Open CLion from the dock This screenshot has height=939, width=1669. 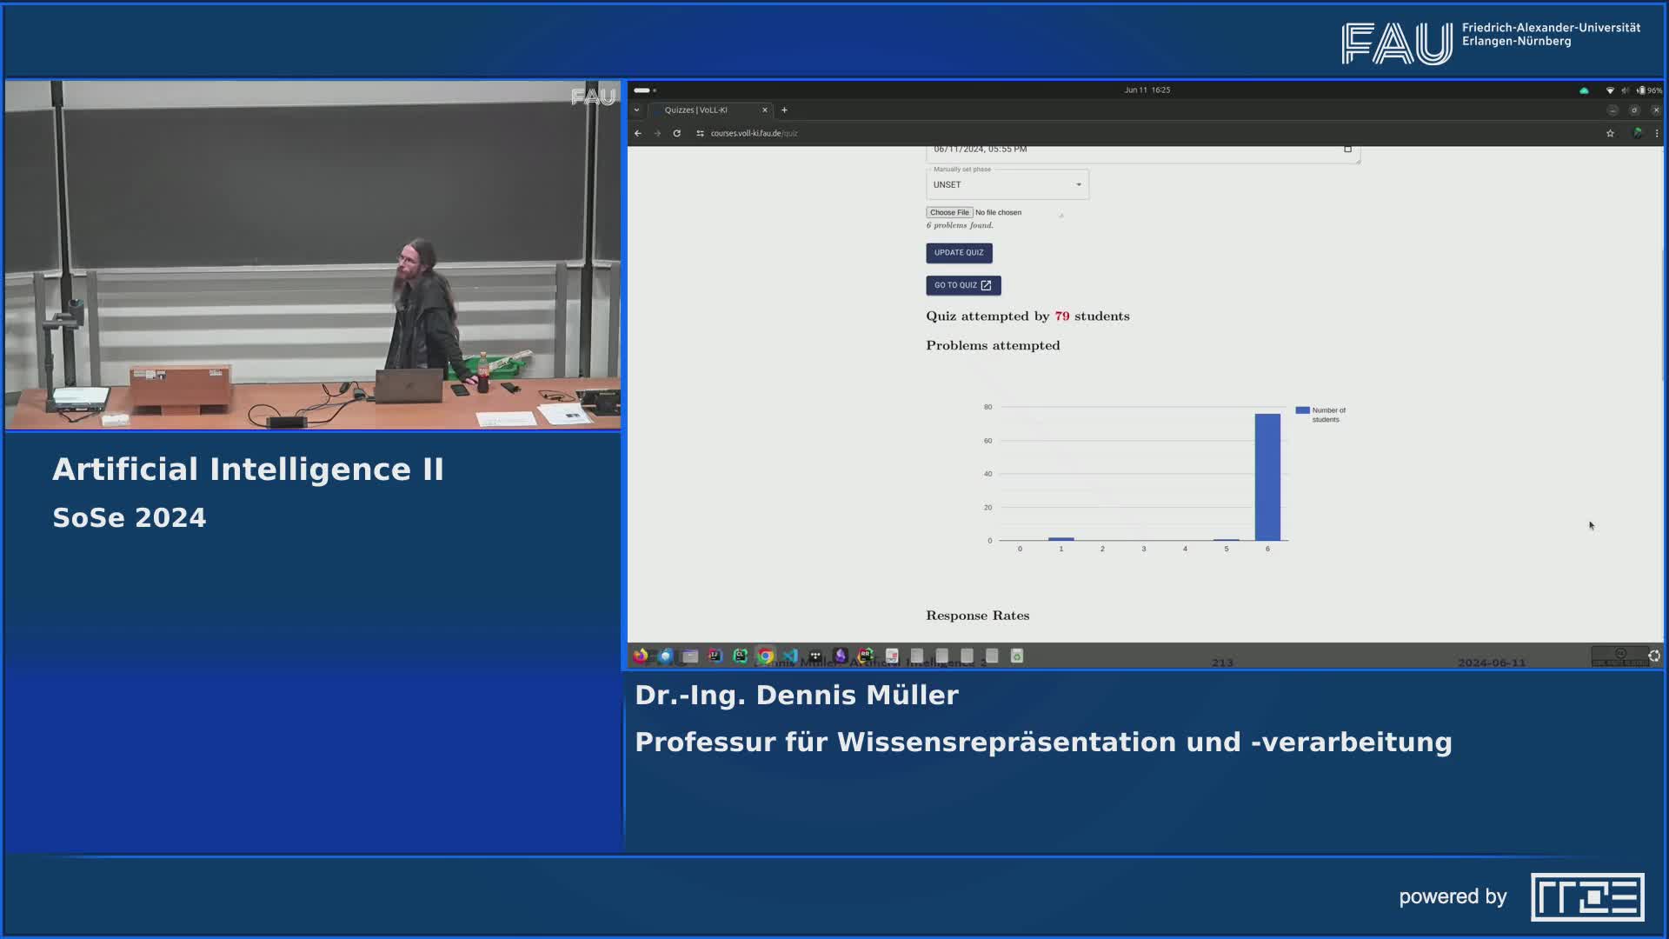click(x=740, y=656)
